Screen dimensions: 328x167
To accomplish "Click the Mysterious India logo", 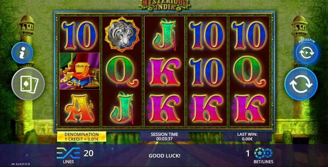I will 164,5.
